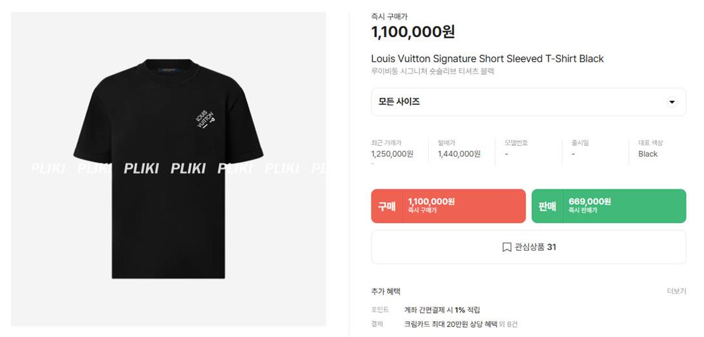Expand benefits with the 더보기 link
704x337 pixels.
click(677, 291)
